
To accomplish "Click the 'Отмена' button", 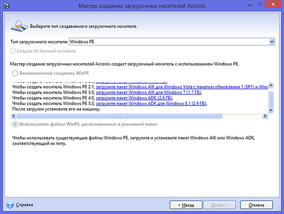I will [256, 205].
